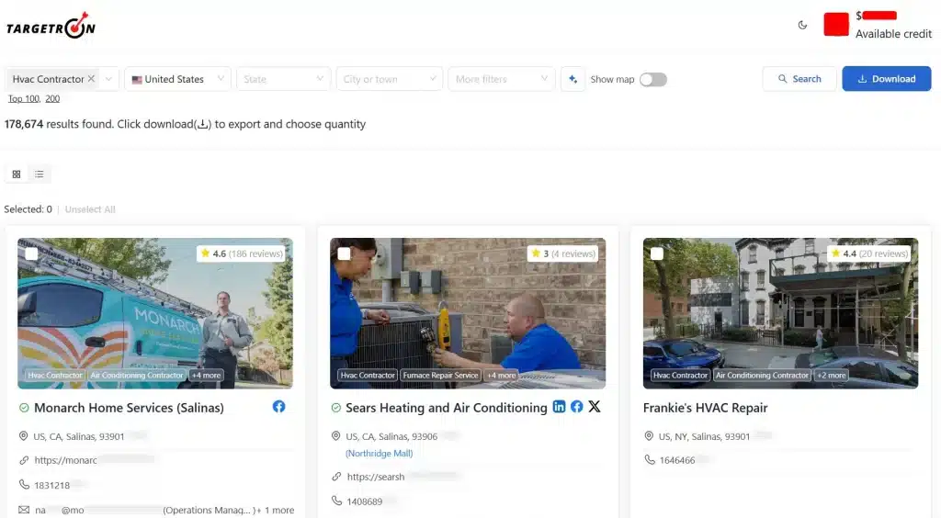Click the Top 100 link
This screenshot has width=941, height=518.
24,98
